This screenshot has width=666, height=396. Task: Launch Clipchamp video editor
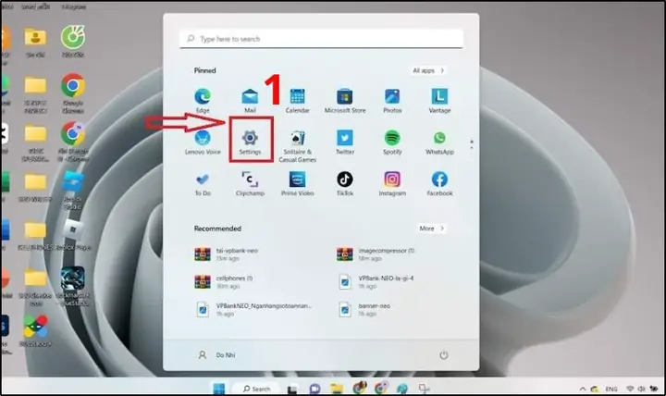[250, 183]
